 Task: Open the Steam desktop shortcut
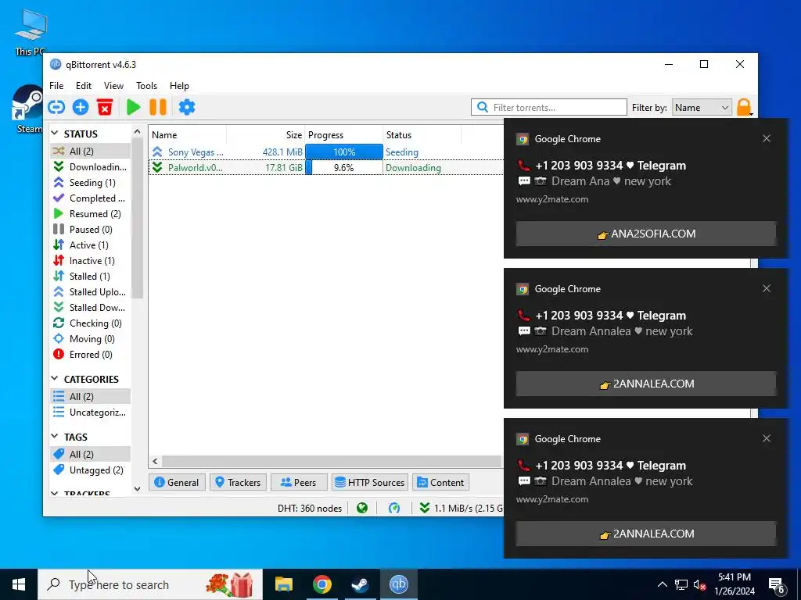click(29, 109)
